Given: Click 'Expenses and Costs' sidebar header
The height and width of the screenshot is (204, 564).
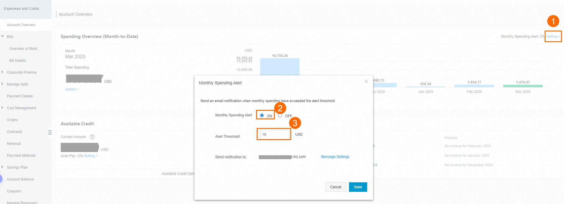Looking at the screenshot, I should 21,9.
